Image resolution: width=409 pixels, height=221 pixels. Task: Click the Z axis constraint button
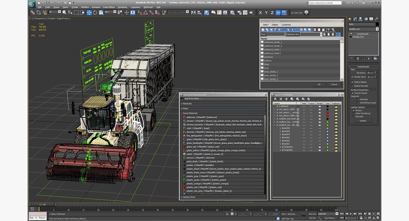(272, 12)
